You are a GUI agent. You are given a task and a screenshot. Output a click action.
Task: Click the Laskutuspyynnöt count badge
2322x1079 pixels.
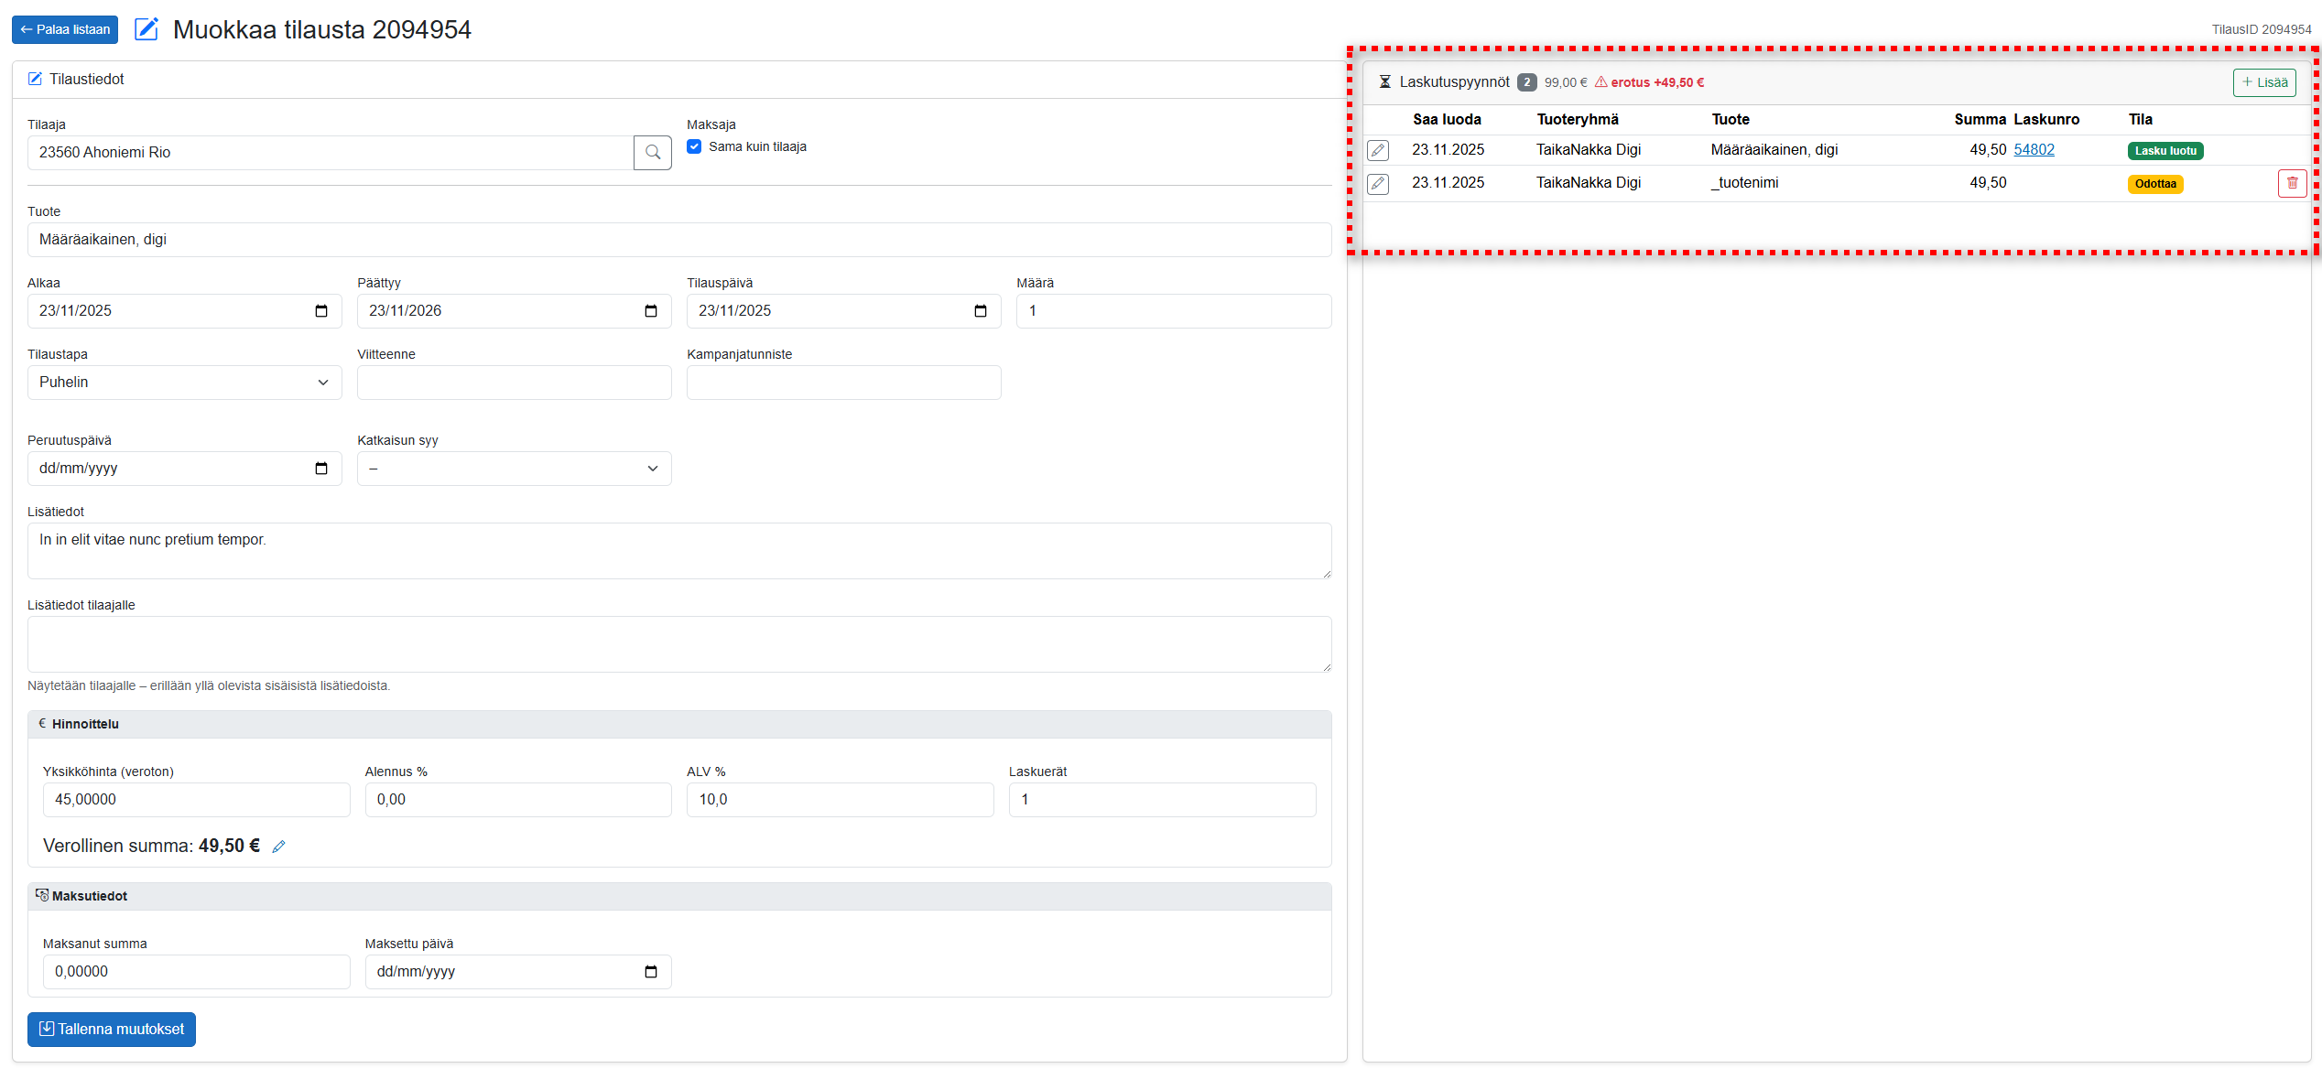(1526, 82)
